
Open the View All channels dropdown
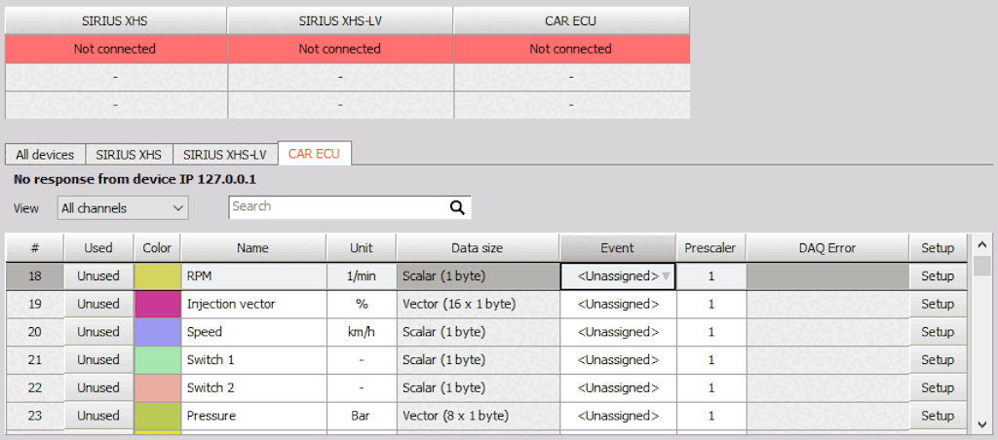pyautogui.click(x=123, y=208)
